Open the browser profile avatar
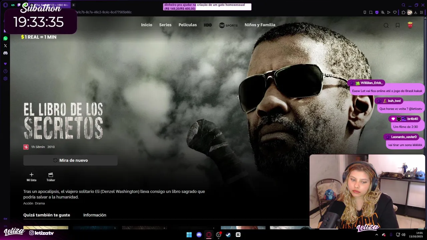 [410, 12]
